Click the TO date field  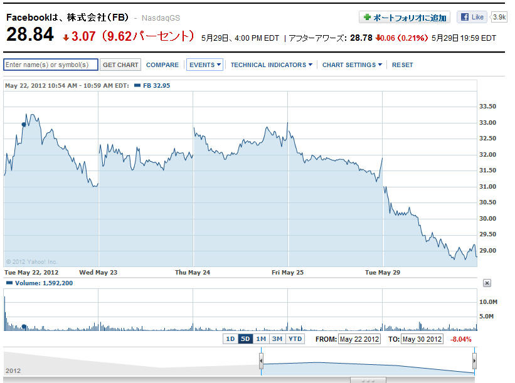click(x=422, y=339)
